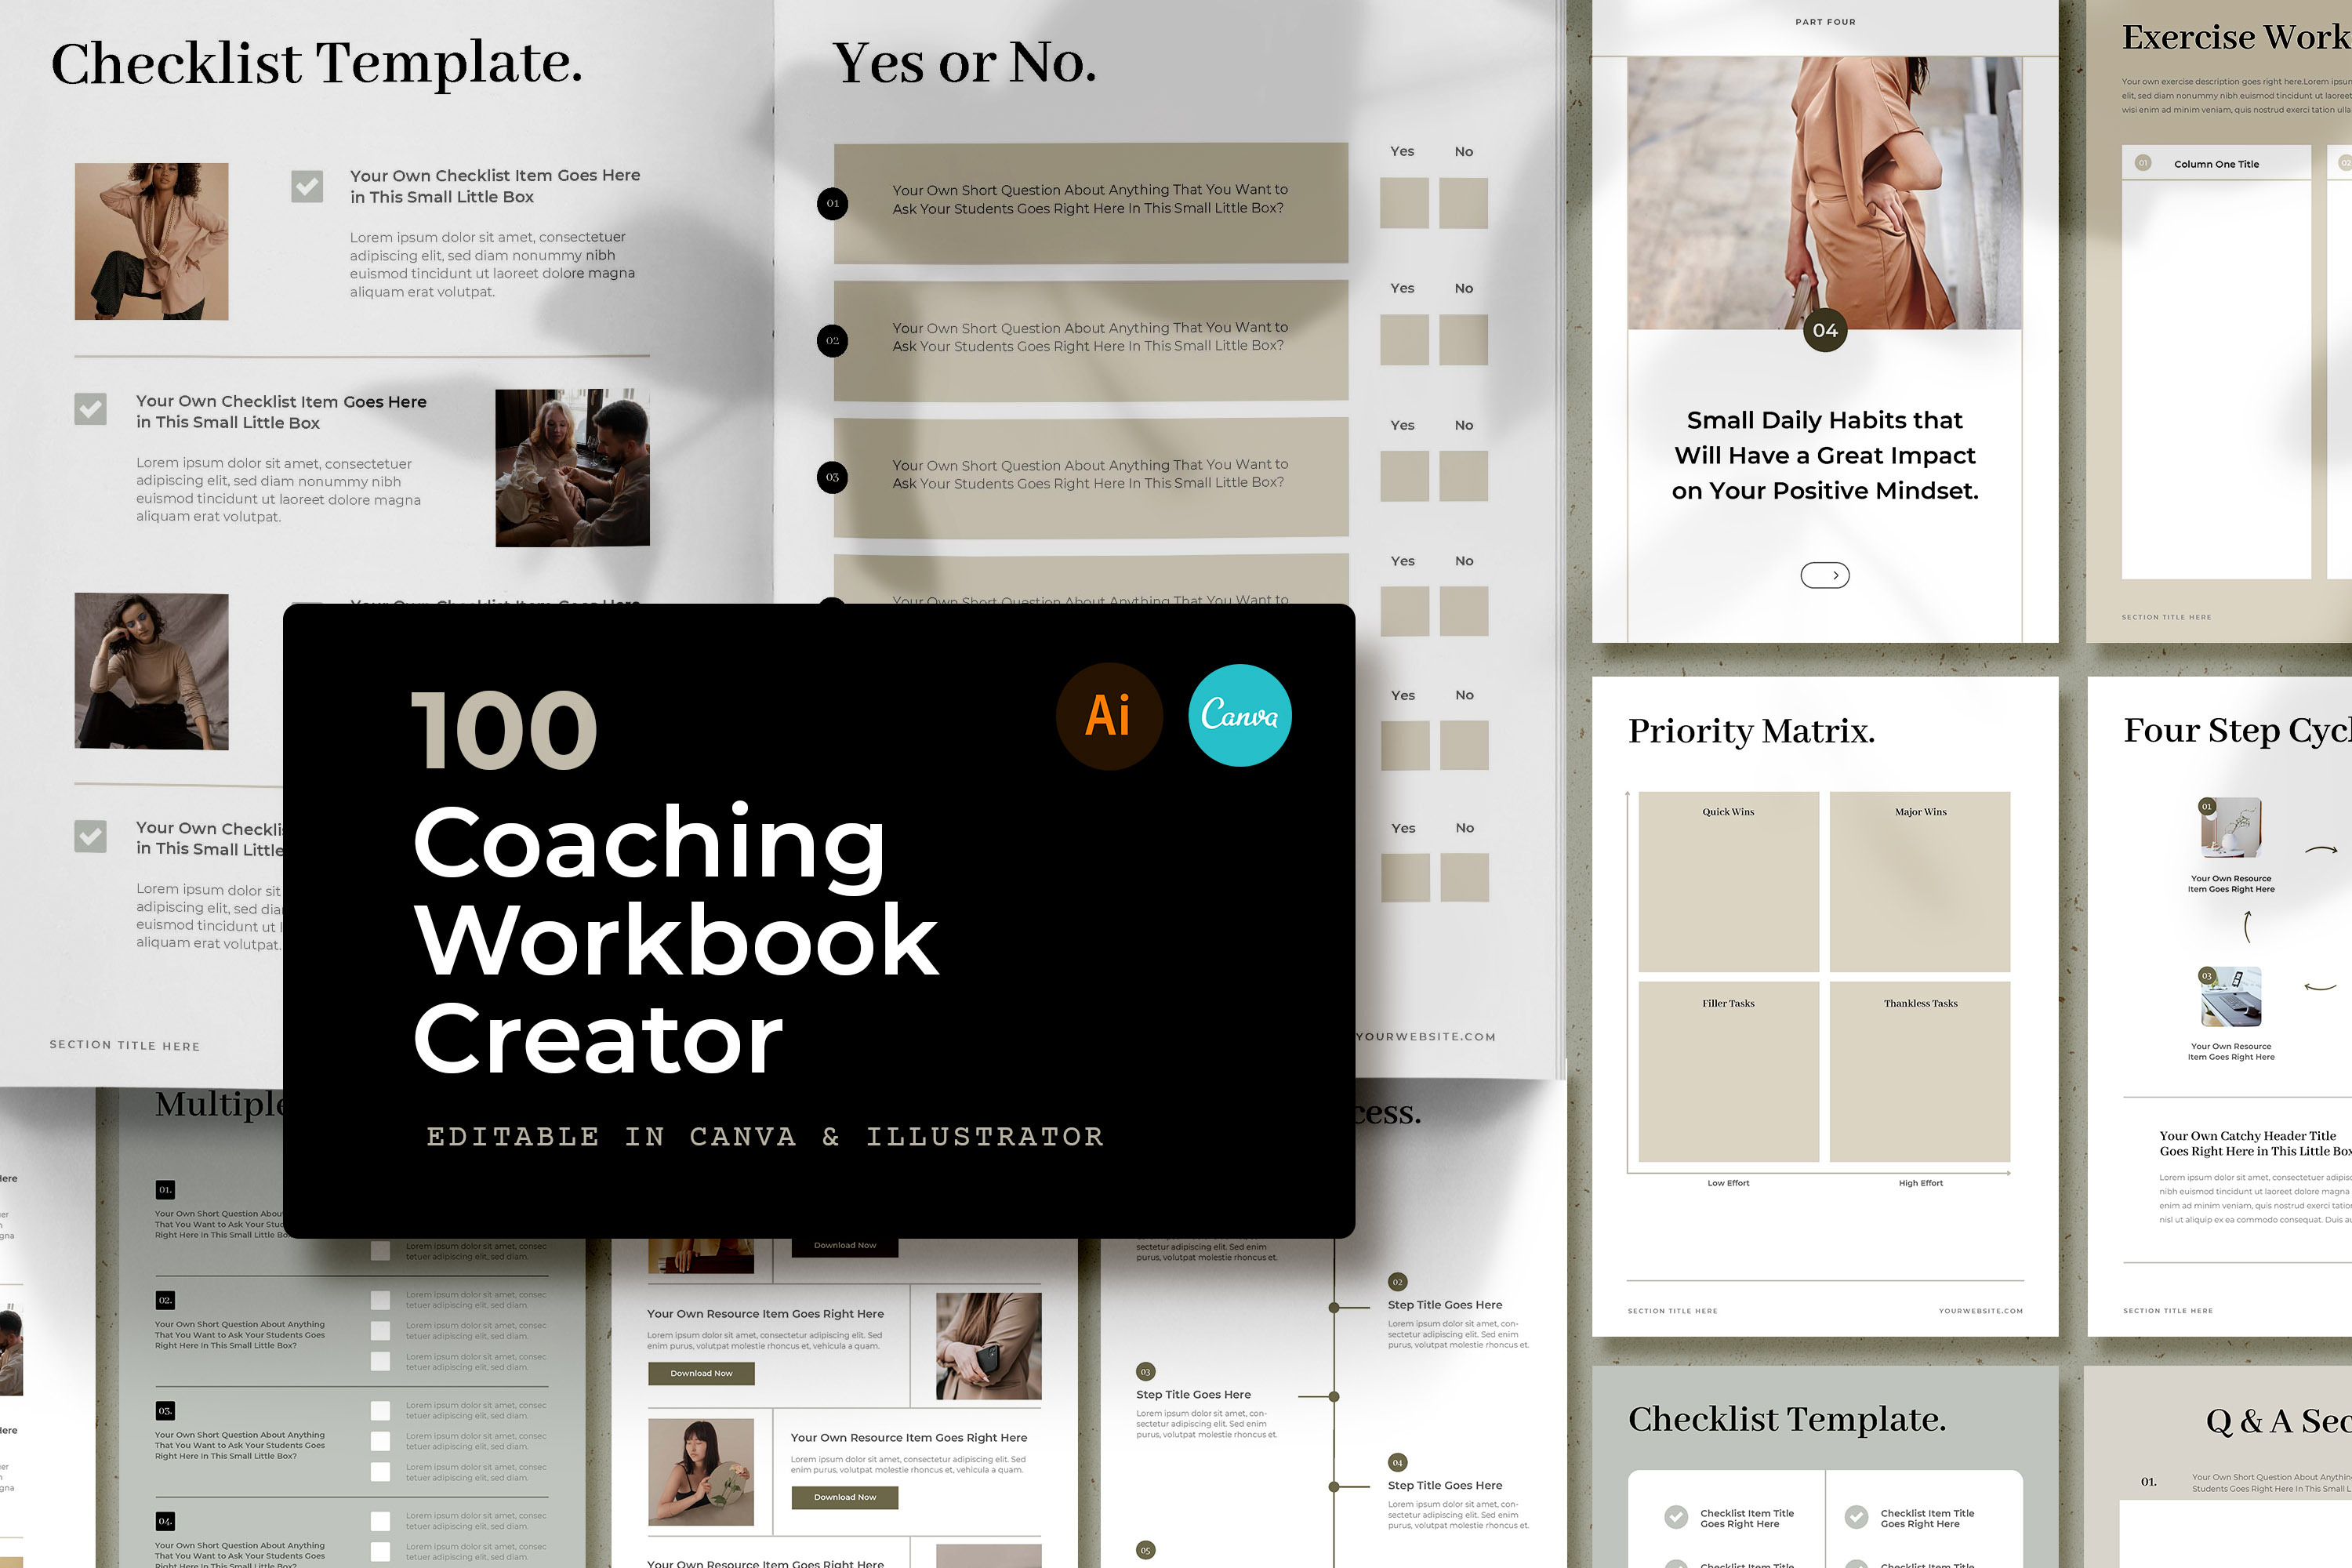Click the 02. label on the Multiple choice page
Image resolution: width=2352 pixels, height=1568 pixels.
(x=166, y=1300)
